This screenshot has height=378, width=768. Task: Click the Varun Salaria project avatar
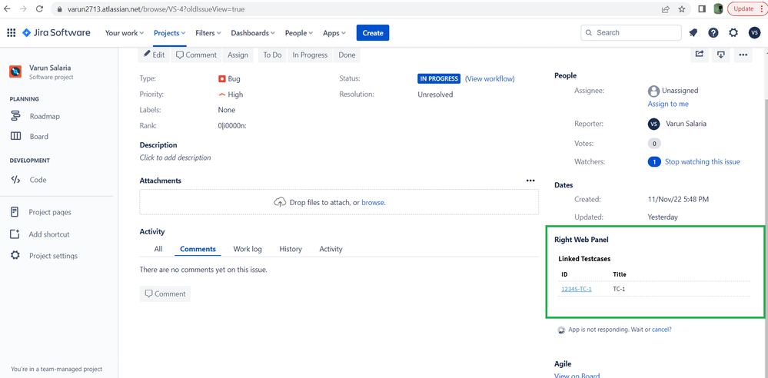click(15, 71)
